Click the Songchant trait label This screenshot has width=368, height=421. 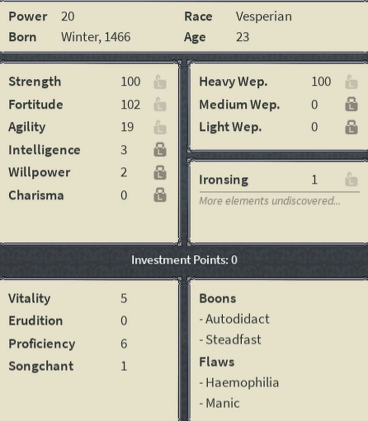pyautogui.click(x=41, y=366)
